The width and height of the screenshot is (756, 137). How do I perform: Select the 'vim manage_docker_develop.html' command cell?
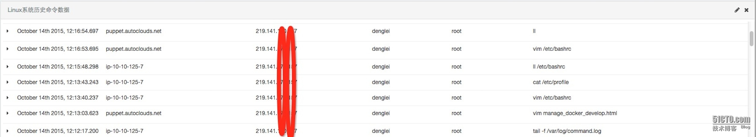coord(574,113)
